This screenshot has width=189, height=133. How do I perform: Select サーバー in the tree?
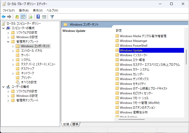[x=25, y=55]
